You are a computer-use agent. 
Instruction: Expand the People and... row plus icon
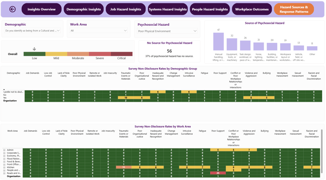(x=4, y=170)
